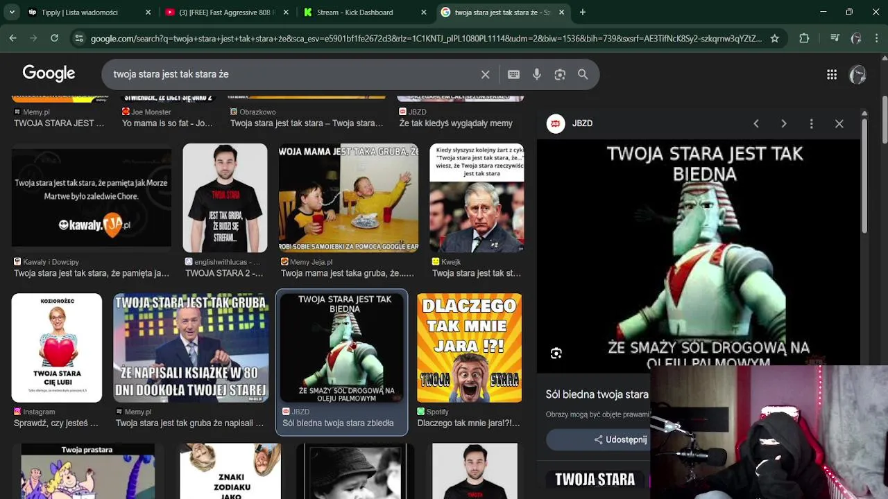This screenshot has width=888, height=499.
Task: Open the TWOJA STARA black t-shirt thumbnail
Action: coord(225,198)
